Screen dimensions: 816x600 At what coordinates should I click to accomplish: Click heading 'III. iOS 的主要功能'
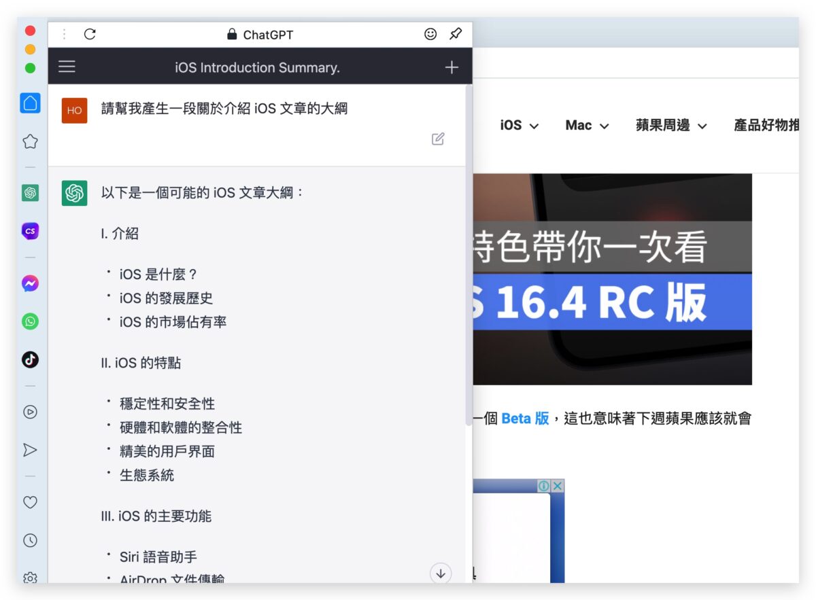pyautogui.click(x=156, y=516)
